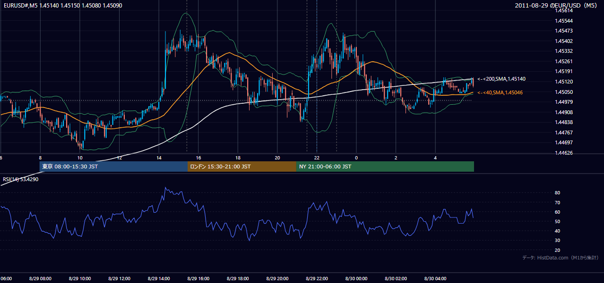Click RSI scale level 80
This screenshot has height=283, width=604.
[x=558, y=193]
